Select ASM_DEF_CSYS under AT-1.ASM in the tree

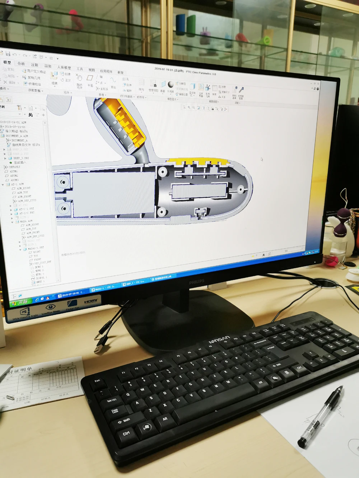point(27,201)
